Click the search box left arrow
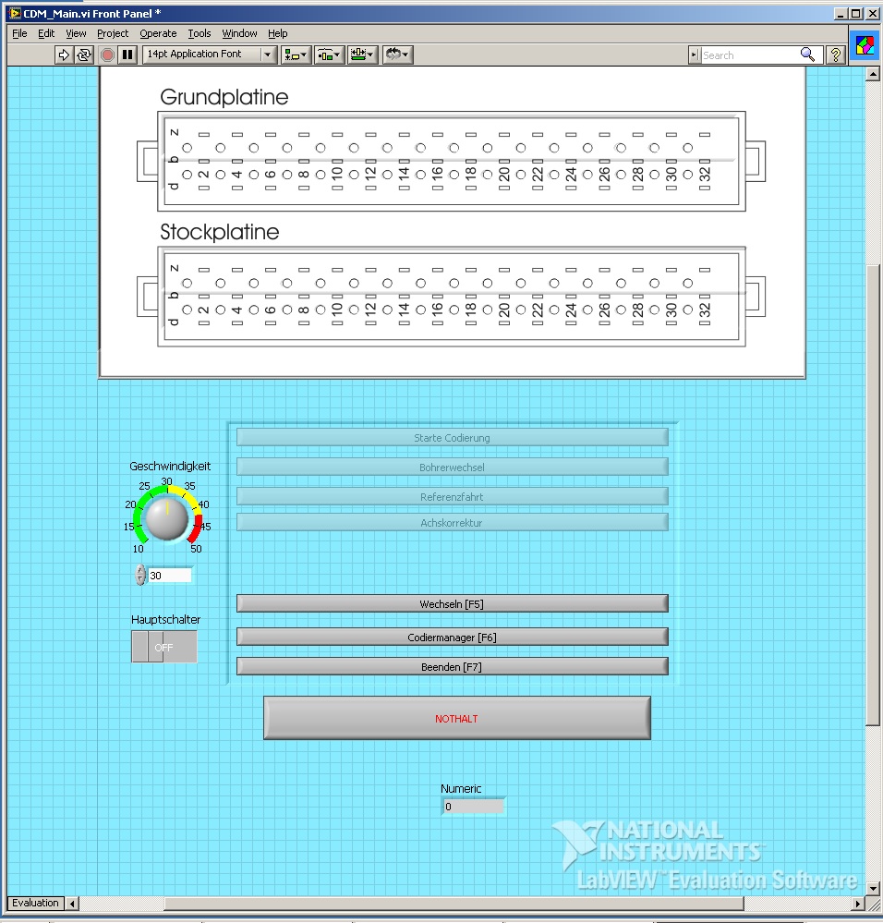This screenshot has width=883, height=923. click(695, 55)
